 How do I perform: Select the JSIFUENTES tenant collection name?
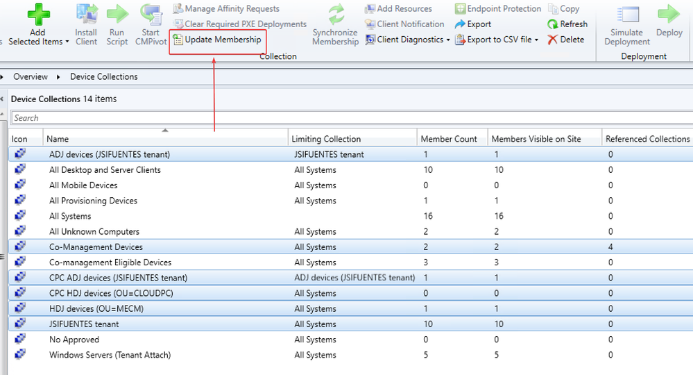pos(84,324)
